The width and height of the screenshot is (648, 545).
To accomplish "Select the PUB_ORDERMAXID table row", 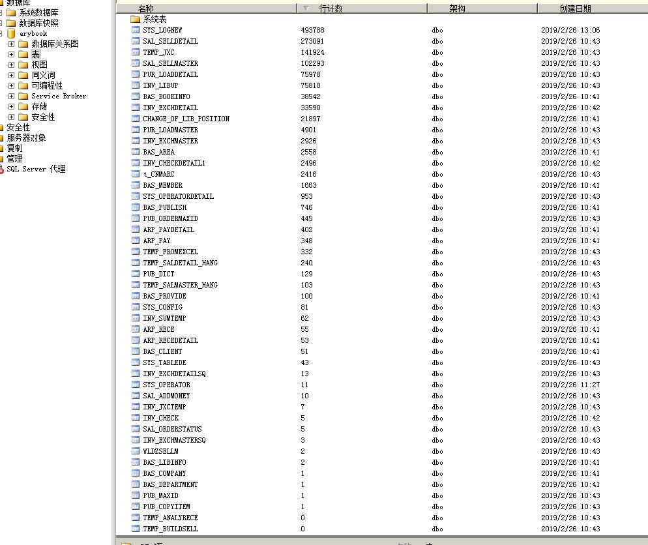I will [x=170, y=218].
